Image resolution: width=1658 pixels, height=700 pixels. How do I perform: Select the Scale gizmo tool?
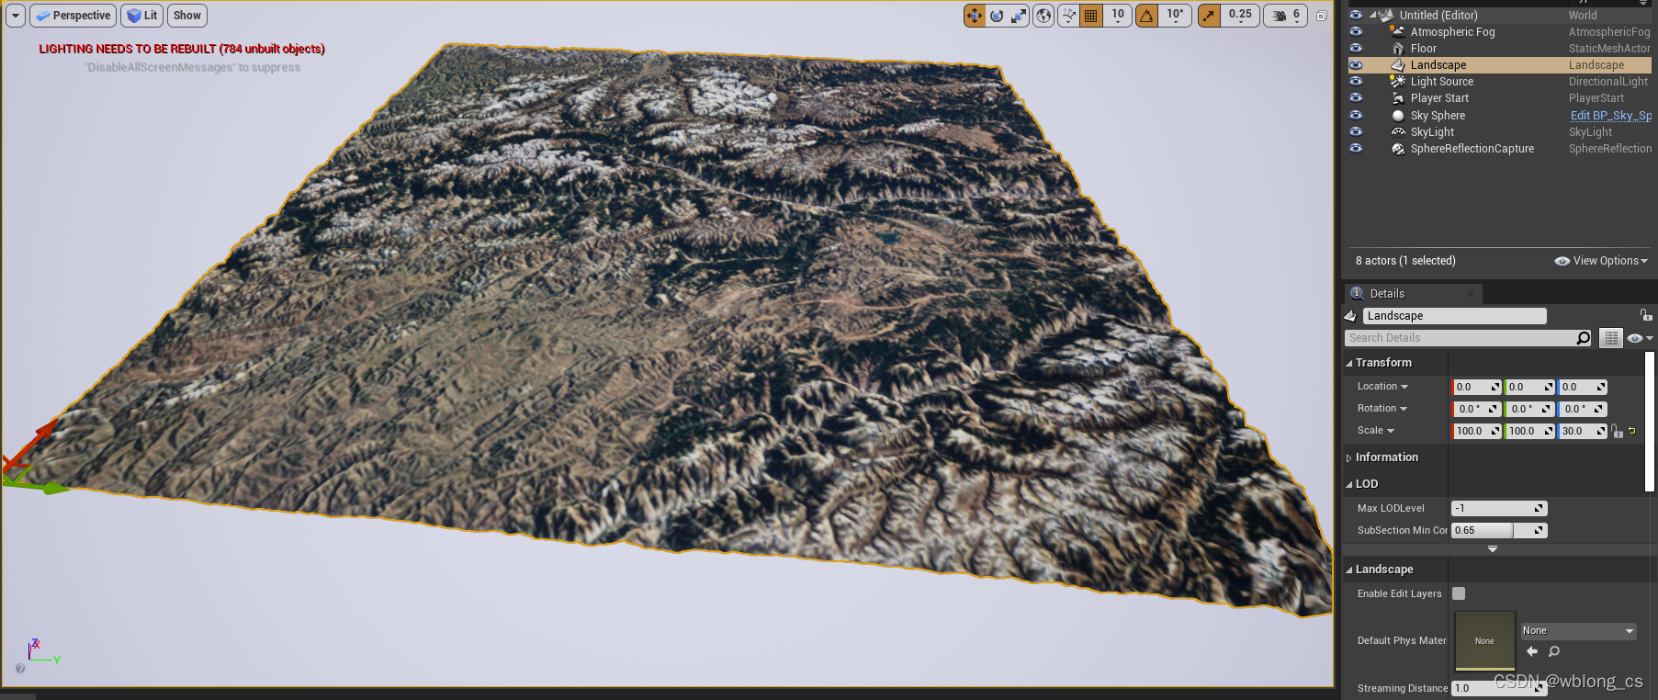tap(1019, 16)
